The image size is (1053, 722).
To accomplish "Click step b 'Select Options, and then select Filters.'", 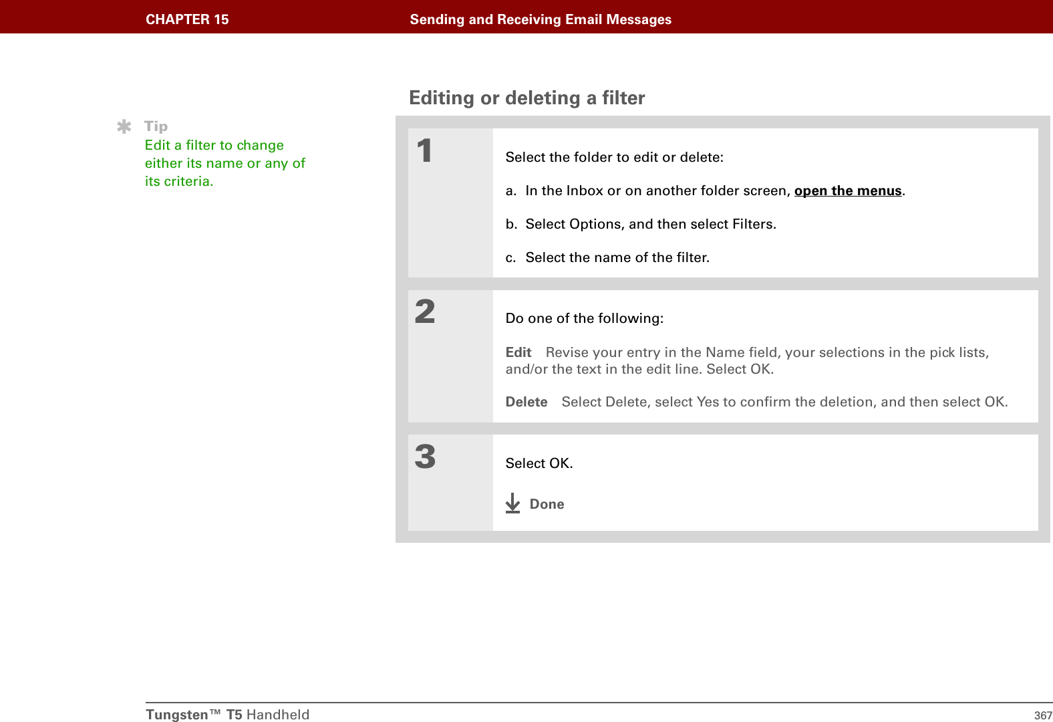I will coord(651,225).
